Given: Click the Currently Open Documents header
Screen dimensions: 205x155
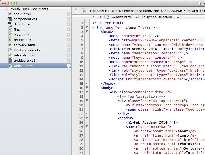Looking at the screenshot, I should click(x=27, y=9).
